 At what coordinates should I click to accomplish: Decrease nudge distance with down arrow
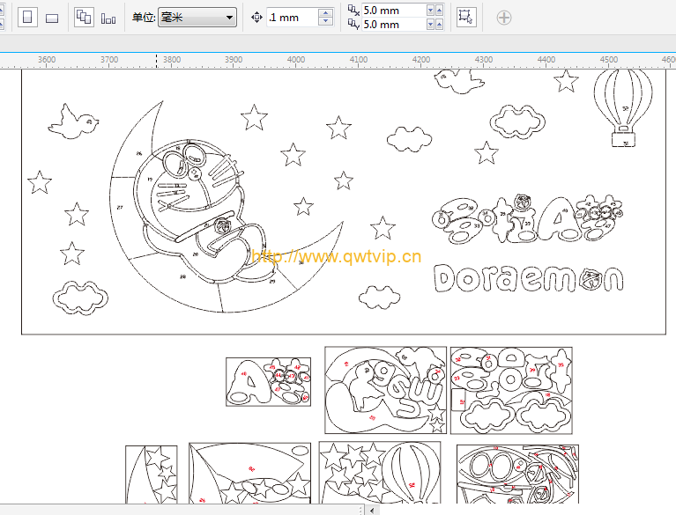click(x=326, y=21)
